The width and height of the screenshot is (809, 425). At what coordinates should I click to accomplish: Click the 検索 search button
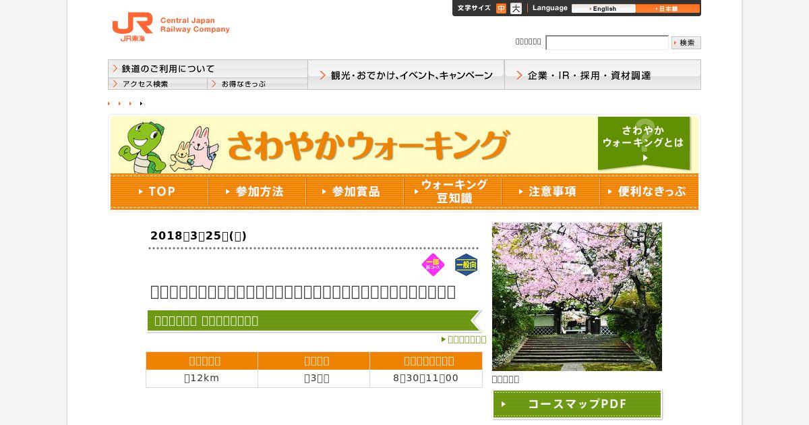click(686, 42)
